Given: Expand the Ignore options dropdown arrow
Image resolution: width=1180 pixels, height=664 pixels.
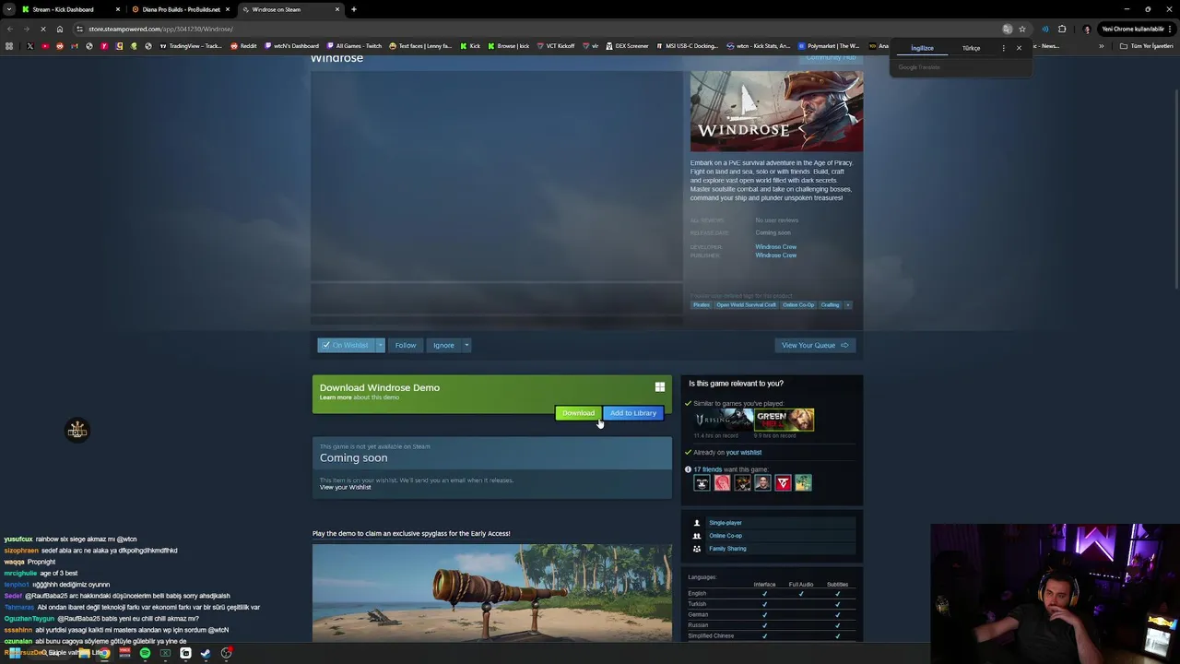Looking at the screenshot, I should tap(466, 345).
